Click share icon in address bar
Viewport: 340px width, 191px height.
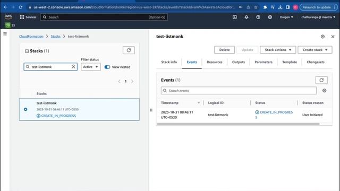(248, 7)
